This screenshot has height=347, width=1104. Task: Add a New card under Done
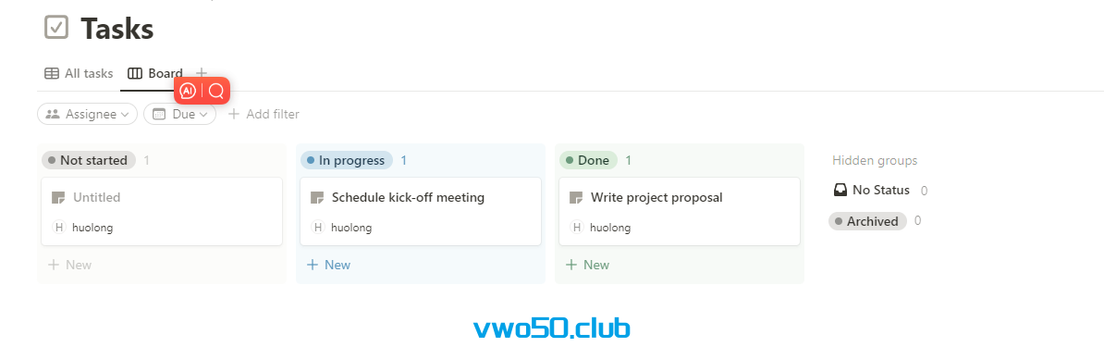tap(588, 265)
